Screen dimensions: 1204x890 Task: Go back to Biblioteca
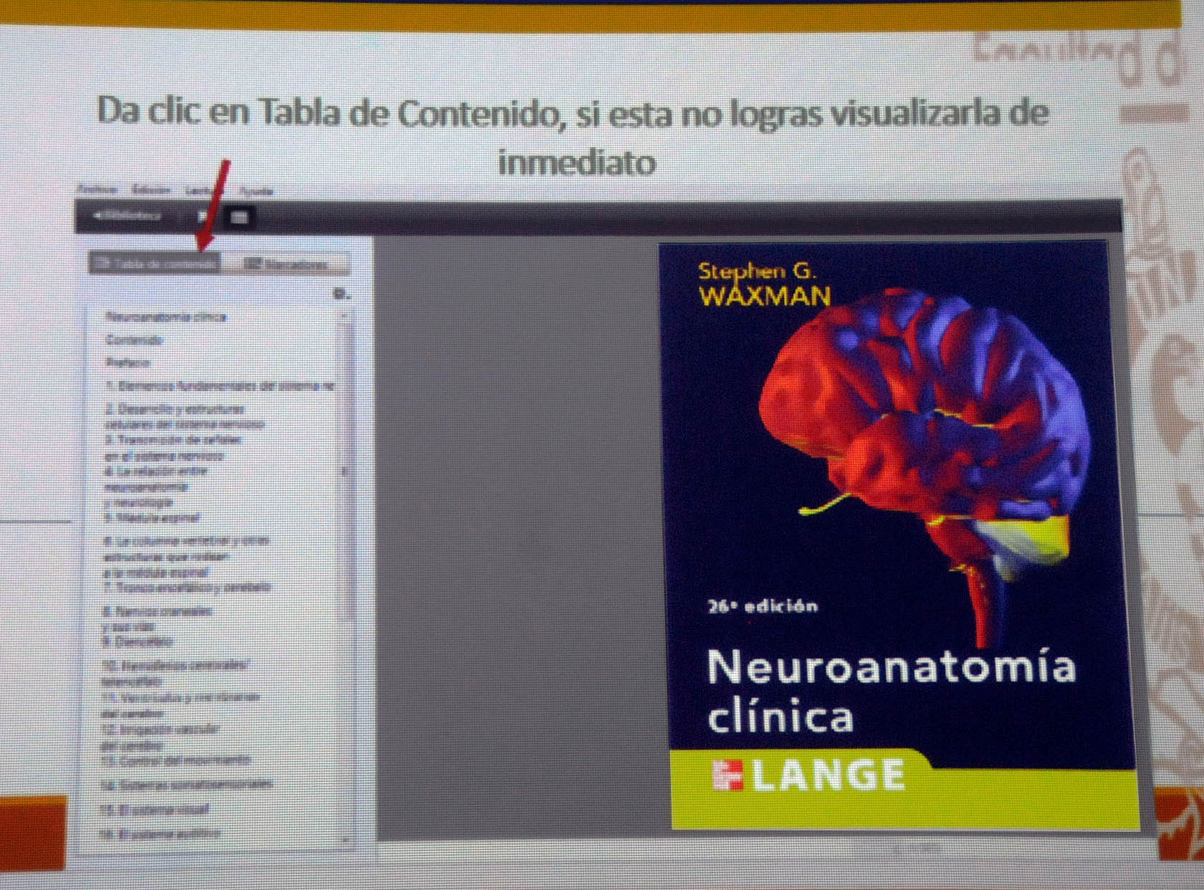[x=128, y=214]
